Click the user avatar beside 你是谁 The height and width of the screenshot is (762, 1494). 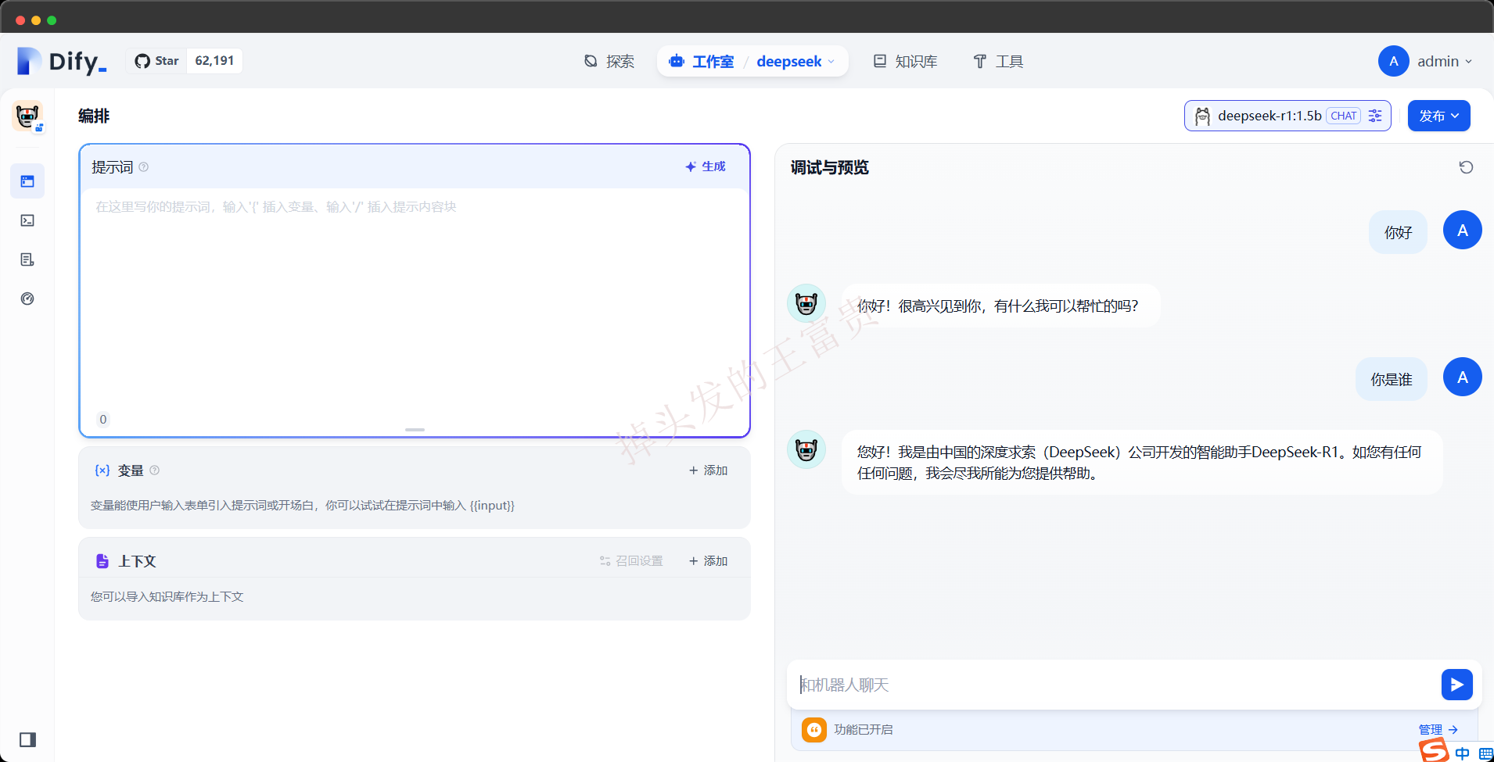tap(1462, 377)
